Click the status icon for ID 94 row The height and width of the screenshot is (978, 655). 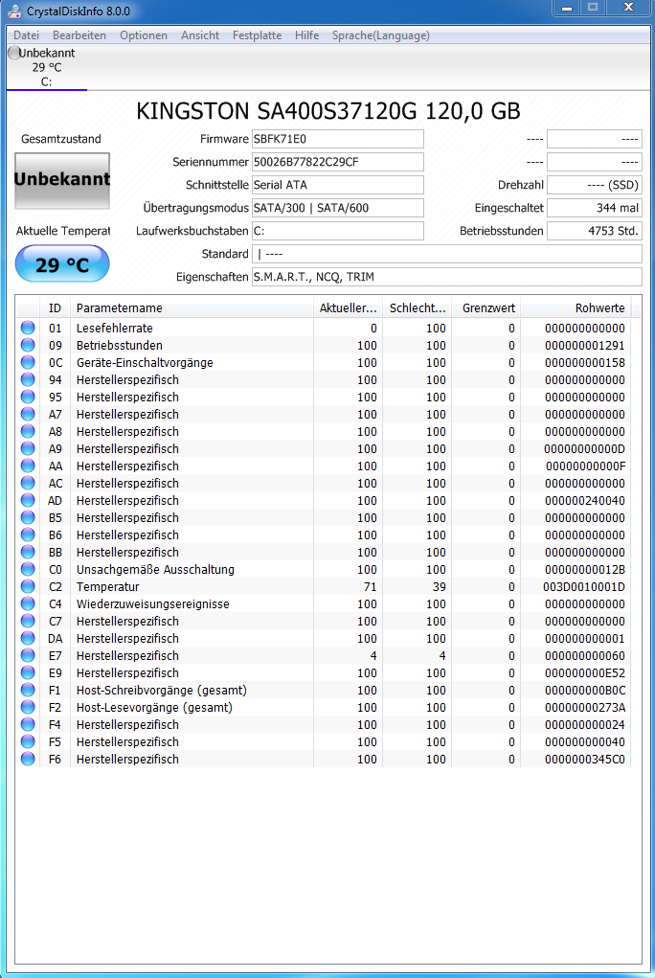tap(28, 380)
